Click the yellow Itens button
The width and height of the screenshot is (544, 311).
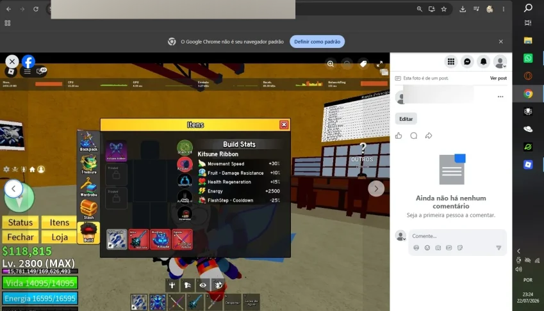(x=60, y=222)
